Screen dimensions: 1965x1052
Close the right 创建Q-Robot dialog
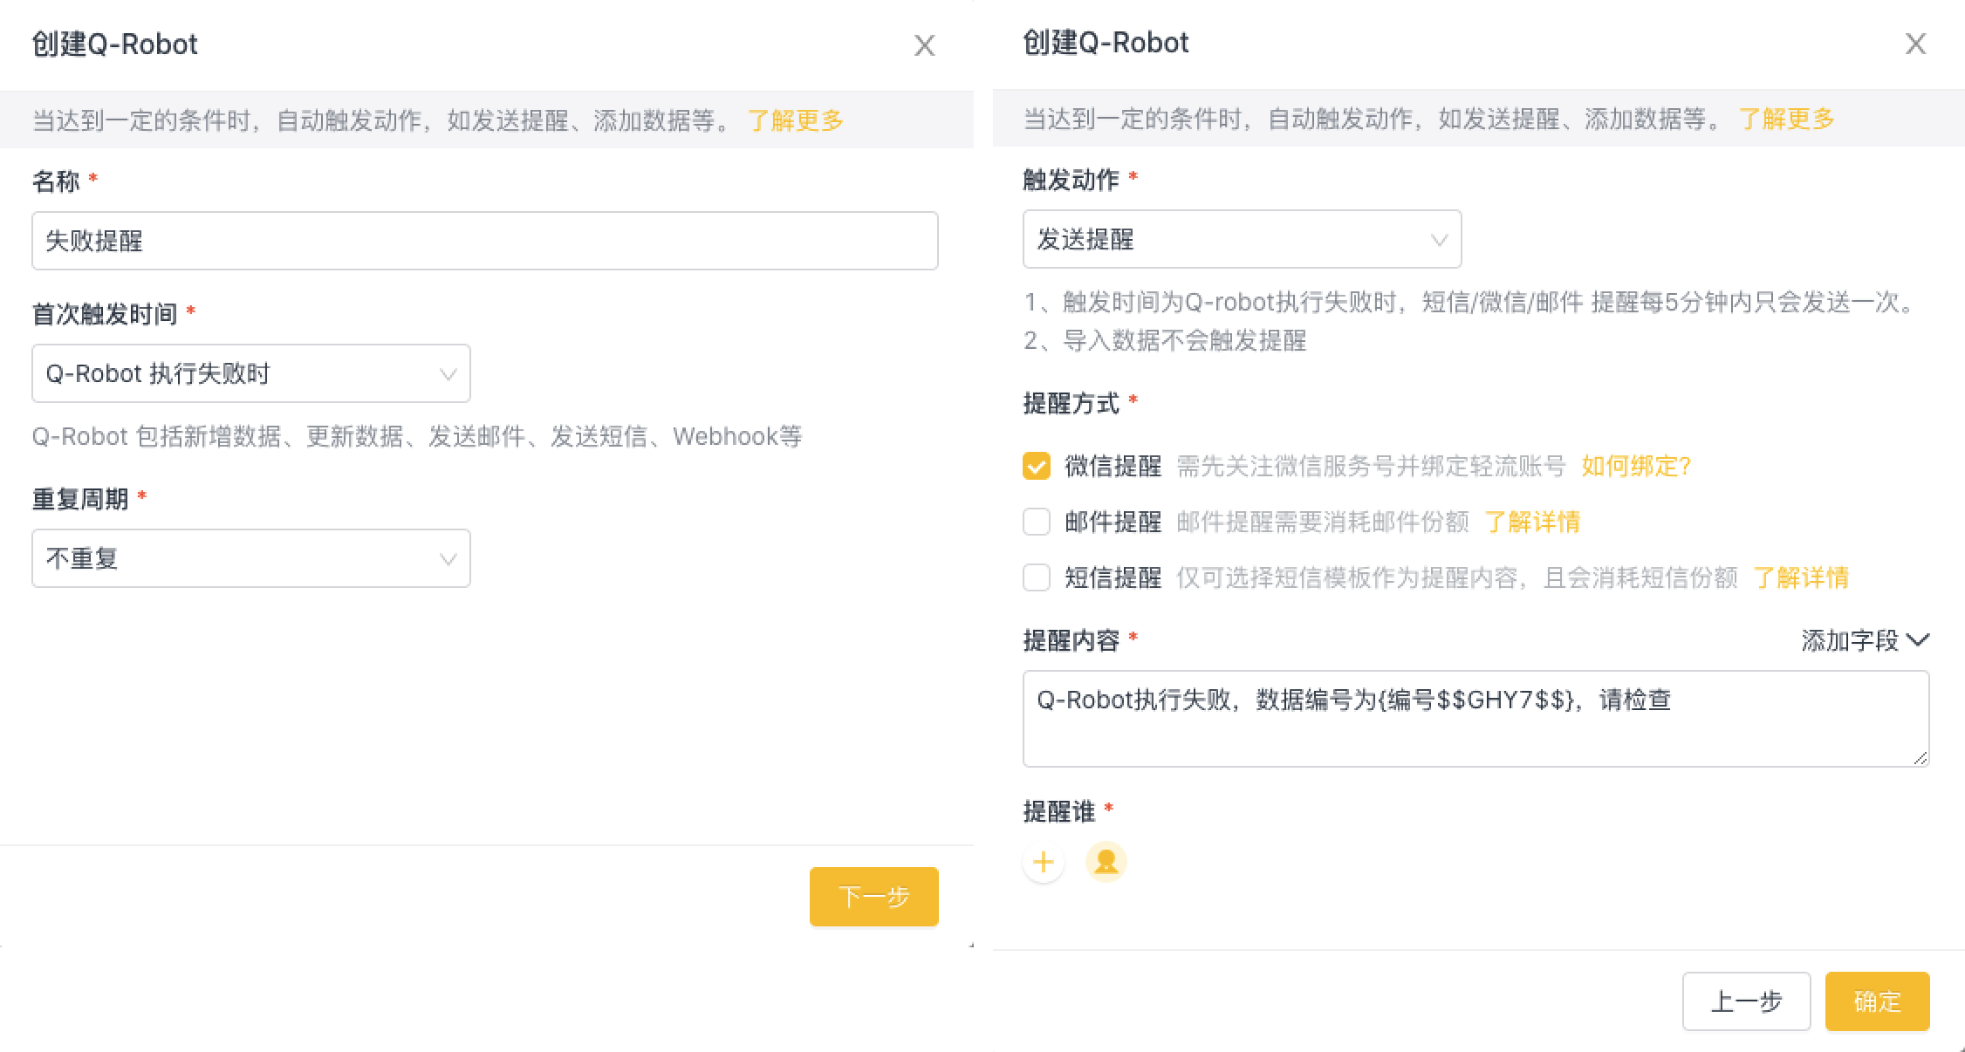[1915, 44]
